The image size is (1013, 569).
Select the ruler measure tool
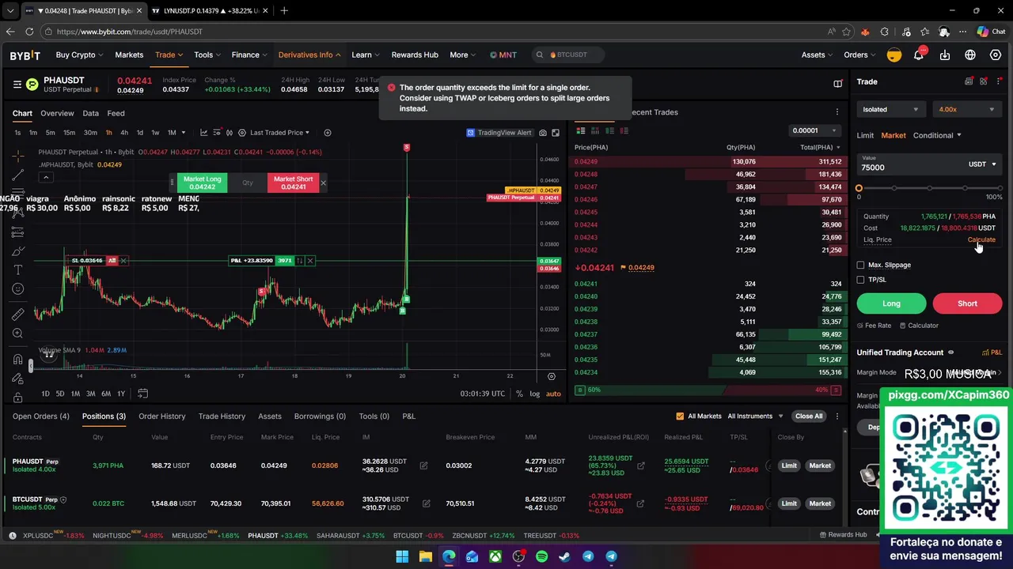(x=17, y=315)
